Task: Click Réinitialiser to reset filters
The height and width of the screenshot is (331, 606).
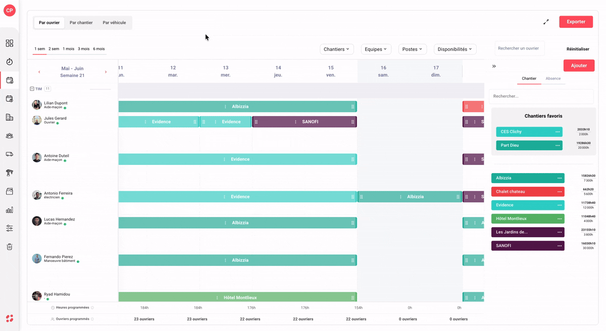Action: pos(578,49)
